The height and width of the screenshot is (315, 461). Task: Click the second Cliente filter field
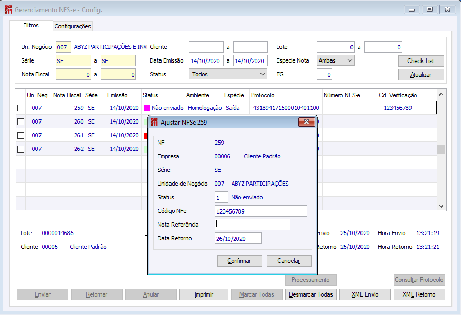[250, 47]
